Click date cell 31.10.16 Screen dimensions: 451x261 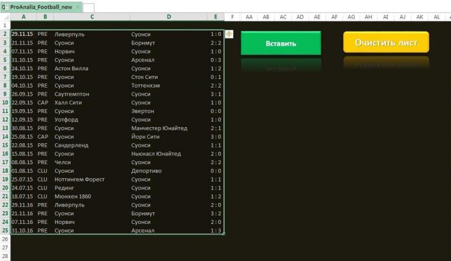tap(23, 230)
